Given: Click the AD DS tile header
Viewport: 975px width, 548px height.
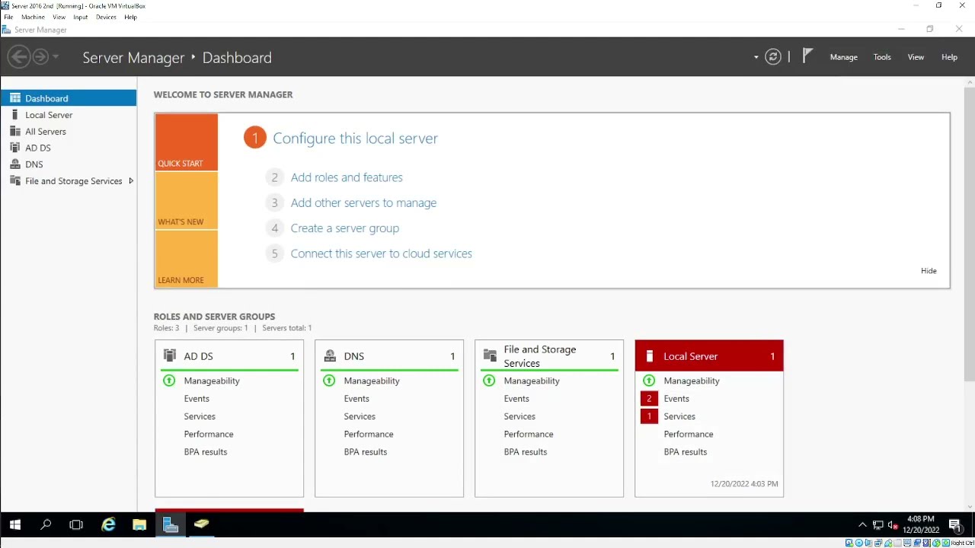Looking at the screenshot, I should point(229,356).
